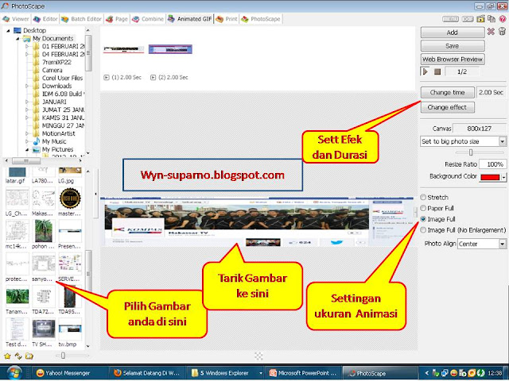Click the Save button
509x381 pixels.
453,46
